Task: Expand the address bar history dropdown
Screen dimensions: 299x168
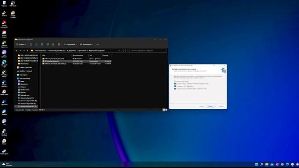Action: coord(120,51)
